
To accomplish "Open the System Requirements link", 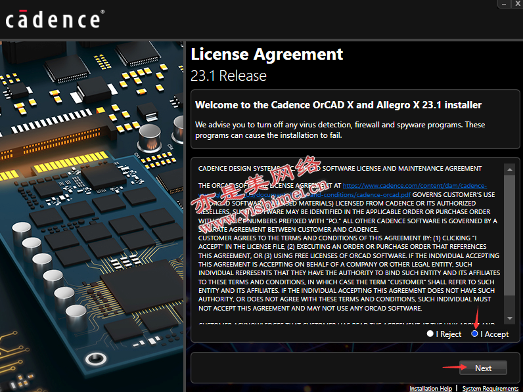I will click(x=490, y=388).
